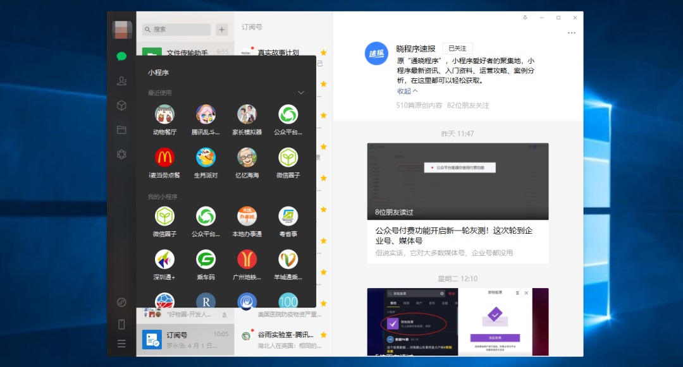Pin the WeChat window on top
The height and width of the screenshot is (367, 683).
[x=525, y=18]
